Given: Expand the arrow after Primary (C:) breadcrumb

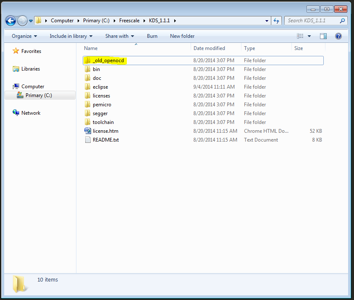Looking at the screenshot, I should point(115,21).
